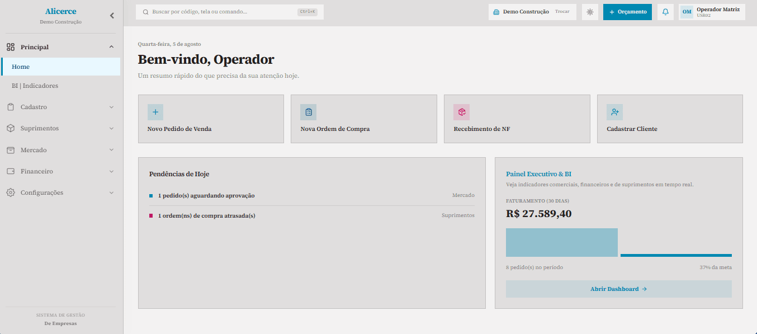Open the Painel Executivo & BI link
Screen dimensions: 757x334
pyautogui.click(x=538, y=174)
